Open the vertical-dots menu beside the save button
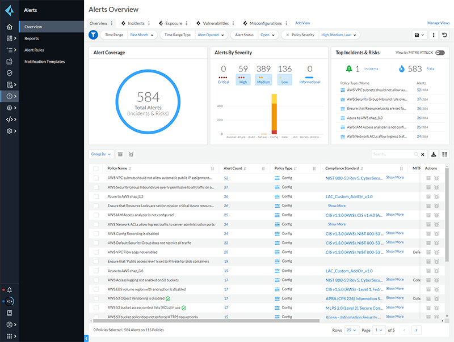 434,35
